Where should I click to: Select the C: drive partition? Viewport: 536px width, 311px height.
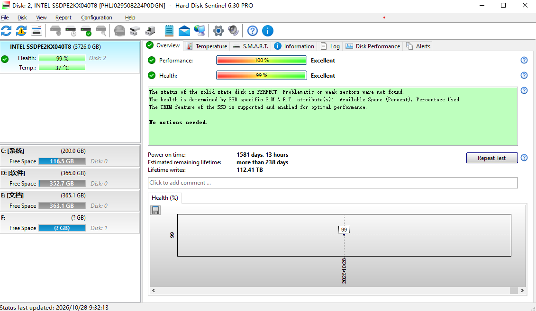click(x=70, y=156)
